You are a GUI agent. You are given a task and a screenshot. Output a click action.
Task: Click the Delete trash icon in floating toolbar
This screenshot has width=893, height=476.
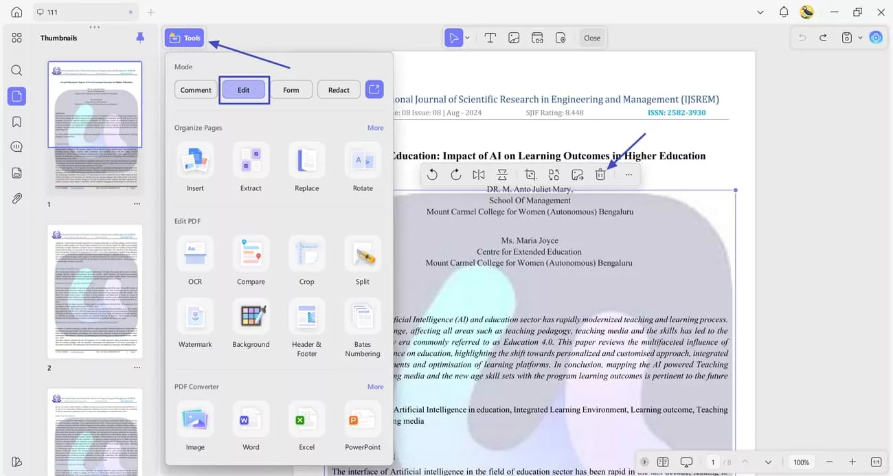(x=600, y=174)
